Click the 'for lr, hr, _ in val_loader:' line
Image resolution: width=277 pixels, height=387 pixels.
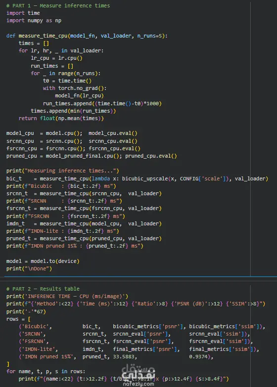[61, 50]
